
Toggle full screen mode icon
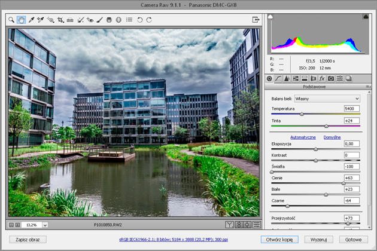click(x=256, y=20)
